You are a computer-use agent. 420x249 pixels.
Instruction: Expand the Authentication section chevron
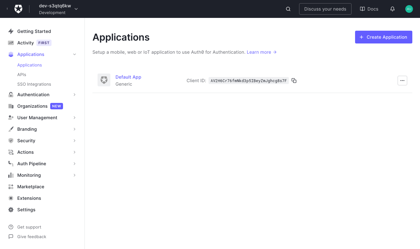coord(75,95)
